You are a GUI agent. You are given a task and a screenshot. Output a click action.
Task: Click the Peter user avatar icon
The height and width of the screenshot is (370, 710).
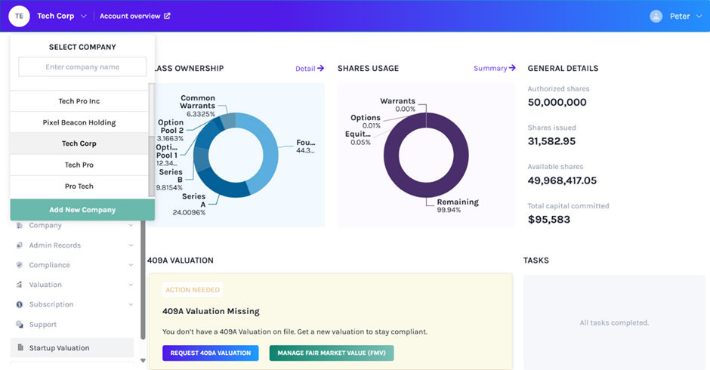(x=656, y=16)
